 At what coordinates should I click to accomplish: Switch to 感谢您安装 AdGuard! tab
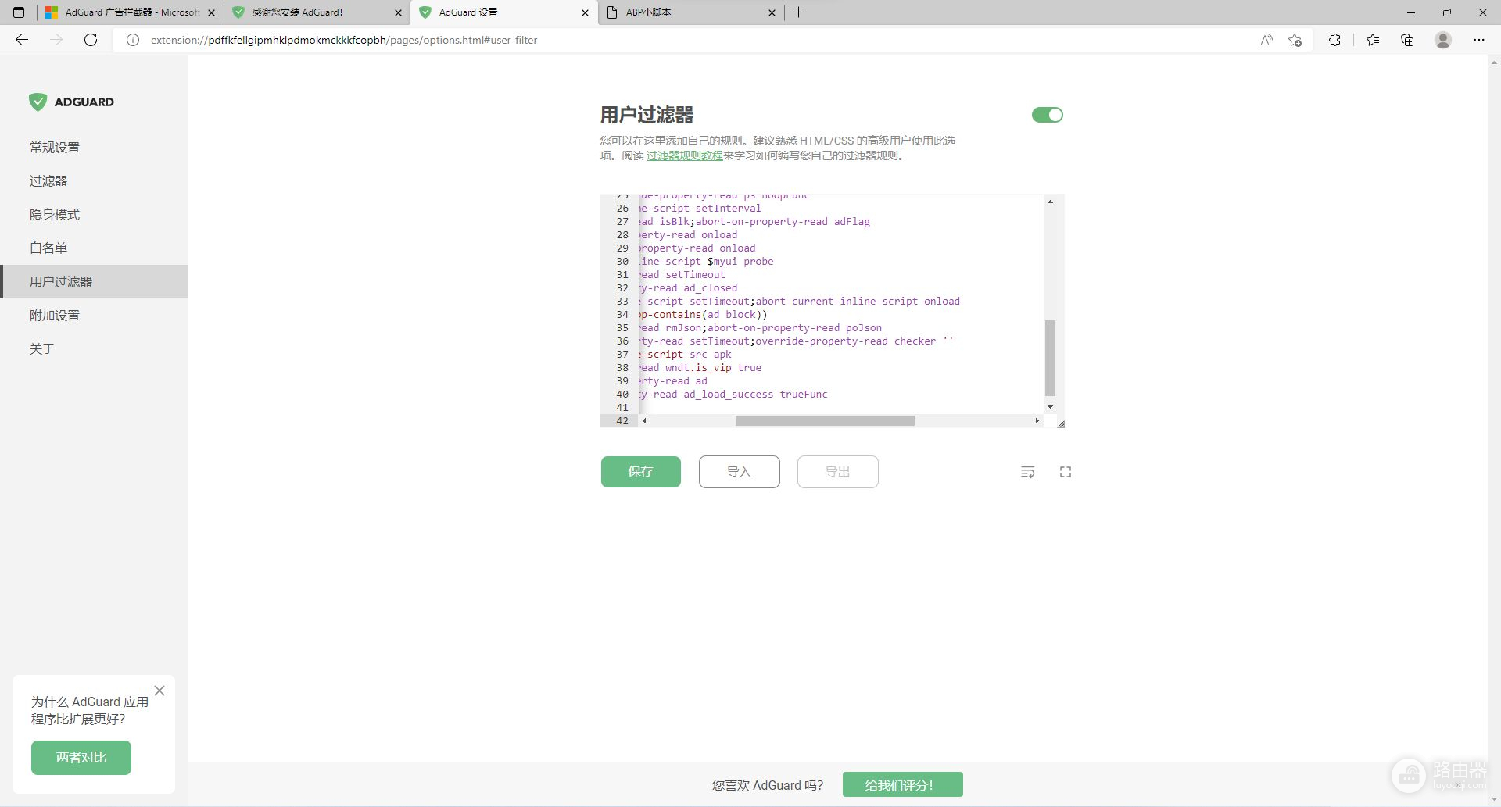tap(317, 12)
